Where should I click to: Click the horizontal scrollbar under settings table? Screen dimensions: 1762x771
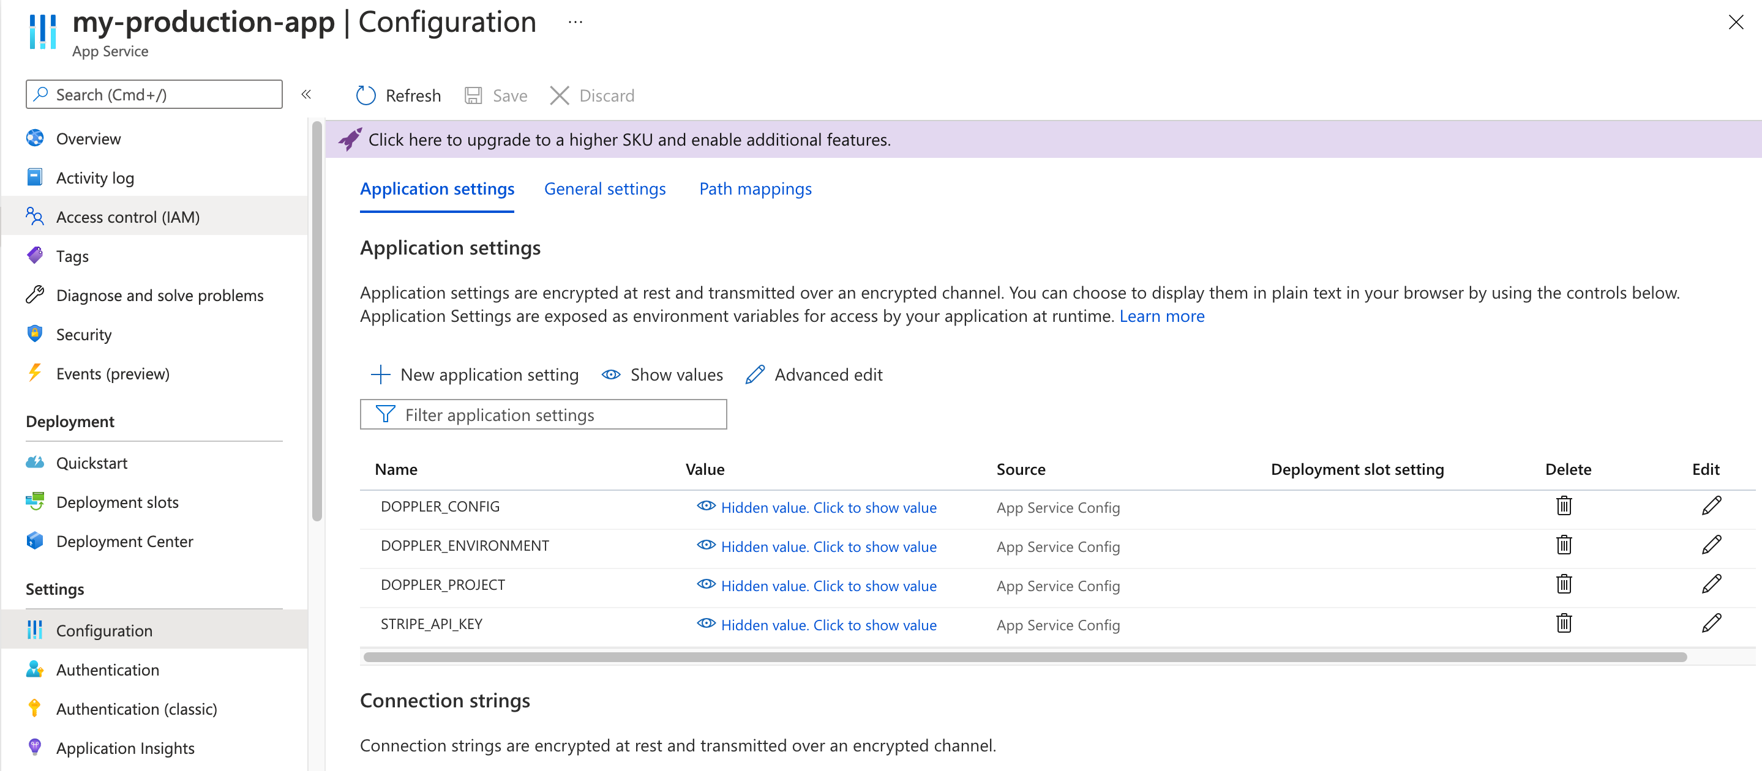pyautogui.click(x=1024, y=657)
